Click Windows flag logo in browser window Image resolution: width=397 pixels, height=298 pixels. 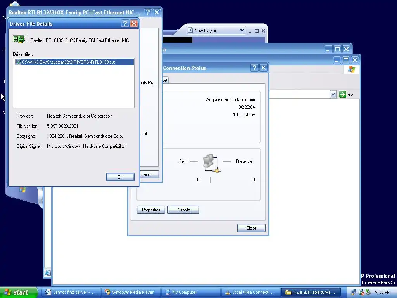pyautogui.click(x=351, y=69)
